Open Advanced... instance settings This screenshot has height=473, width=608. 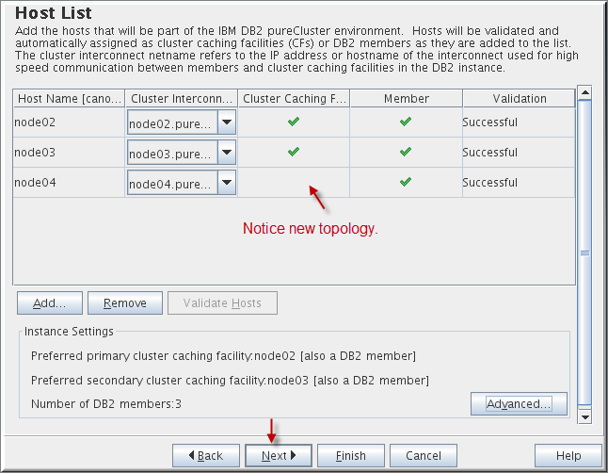(519, 404)
